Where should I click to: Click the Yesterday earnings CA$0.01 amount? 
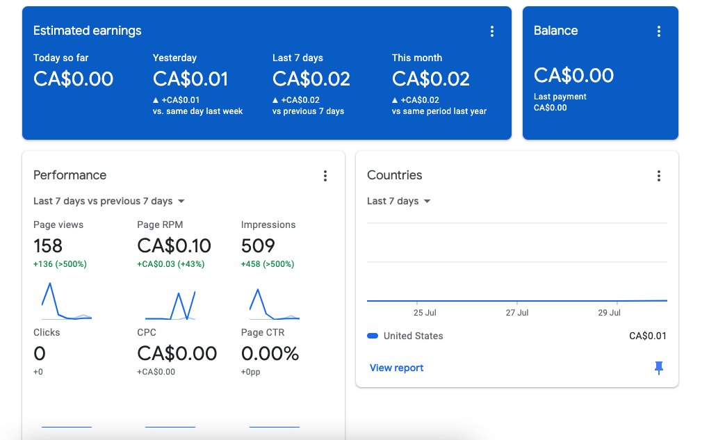click(190, 79)
